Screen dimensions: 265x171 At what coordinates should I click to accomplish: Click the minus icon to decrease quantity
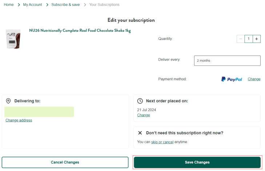click(x=241, y=39)
